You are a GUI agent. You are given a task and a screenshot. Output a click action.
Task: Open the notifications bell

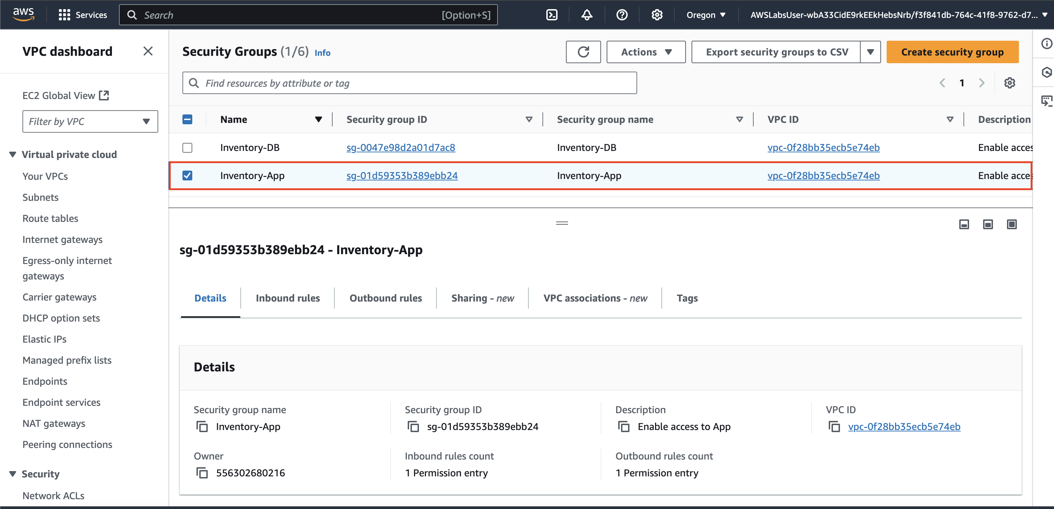tap(587, 15)
